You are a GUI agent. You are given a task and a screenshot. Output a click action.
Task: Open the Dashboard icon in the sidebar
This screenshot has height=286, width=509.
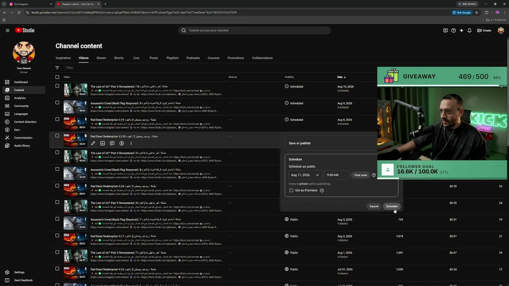7,82
